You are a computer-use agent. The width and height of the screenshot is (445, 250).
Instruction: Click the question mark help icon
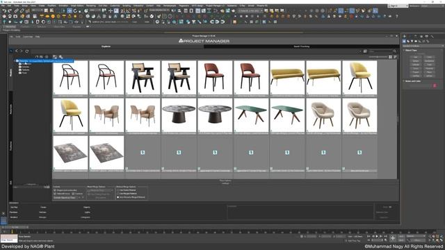pyautogui.click(x=396, y=16)
